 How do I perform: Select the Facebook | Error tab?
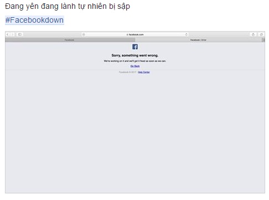199,40
